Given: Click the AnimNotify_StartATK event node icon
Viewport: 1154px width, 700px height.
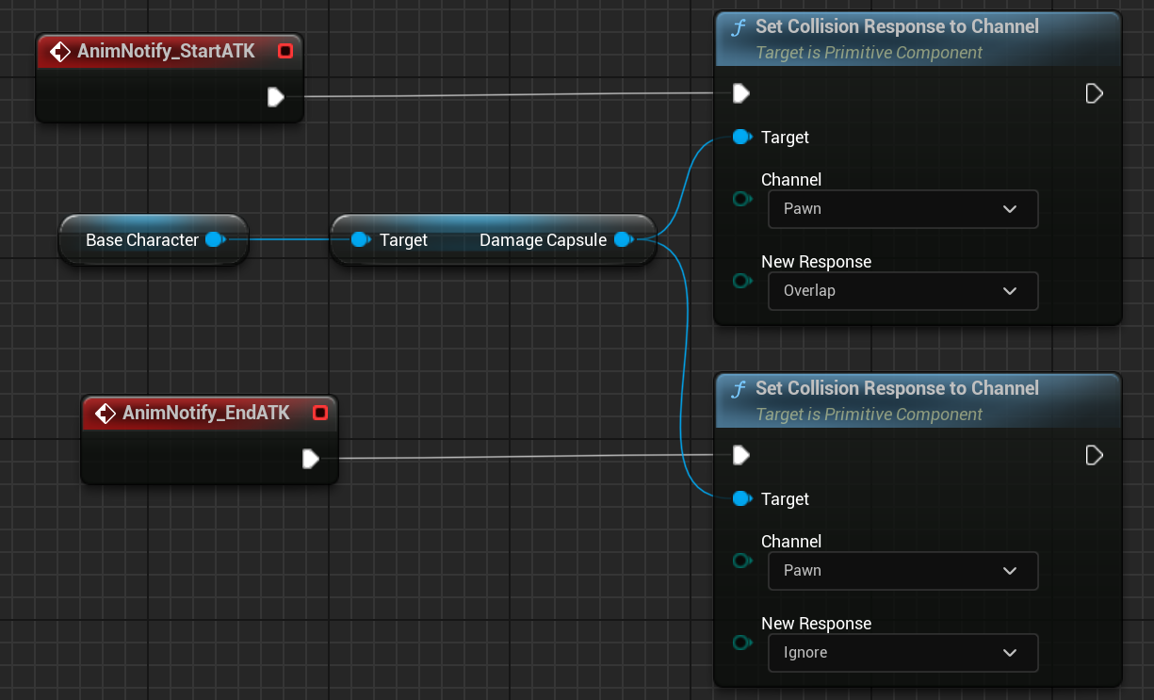Looking at the screenshot, I should (60, 52).
